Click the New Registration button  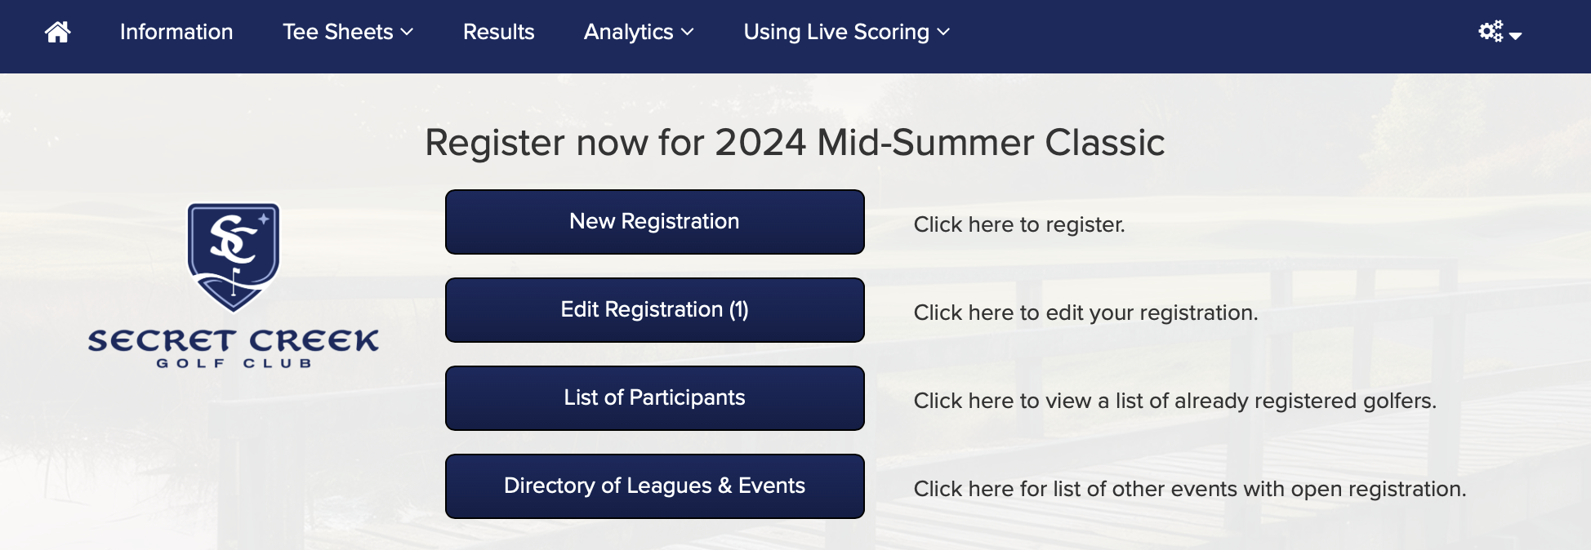pos(654,221)
